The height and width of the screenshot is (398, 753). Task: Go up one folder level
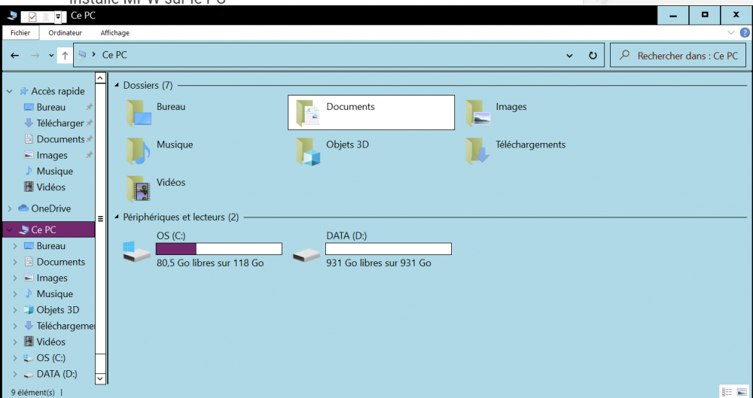pos(65,56)
